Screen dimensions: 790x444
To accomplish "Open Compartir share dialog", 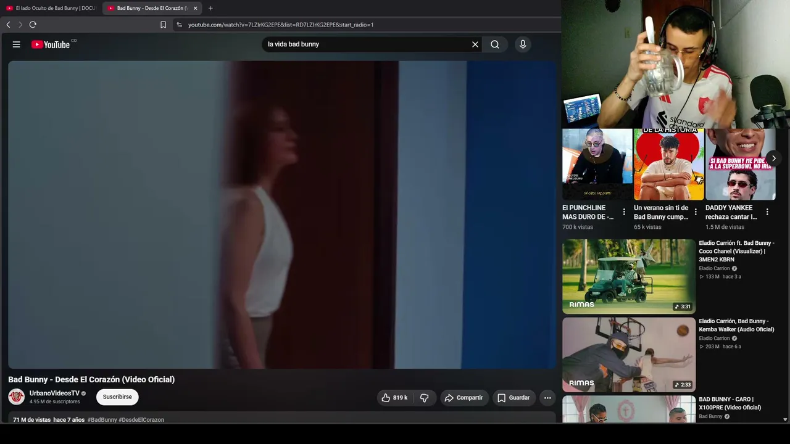I will tap(464, 398).
